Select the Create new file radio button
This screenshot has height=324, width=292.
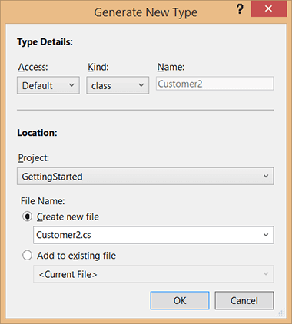point(27,217)
